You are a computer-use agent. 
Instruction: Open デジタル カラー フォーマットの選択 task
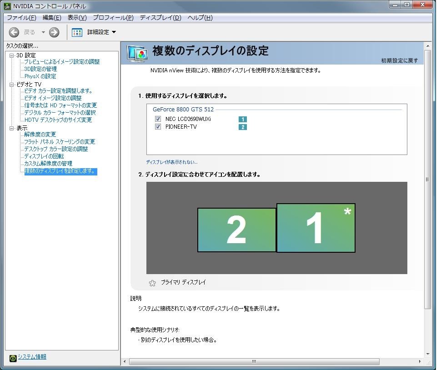pyautogui.click(x=60, y=113)
